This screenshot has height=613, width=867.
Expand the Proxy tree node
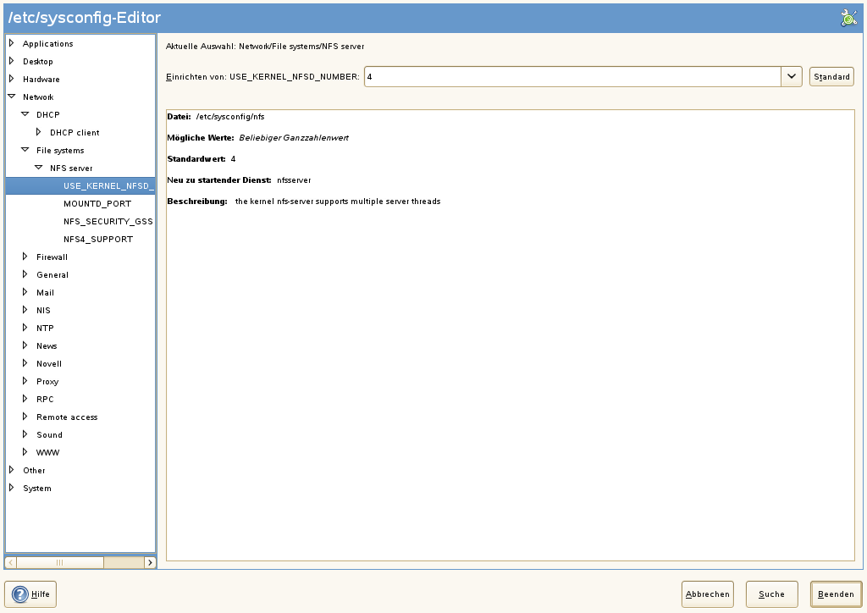click(25, 381)
